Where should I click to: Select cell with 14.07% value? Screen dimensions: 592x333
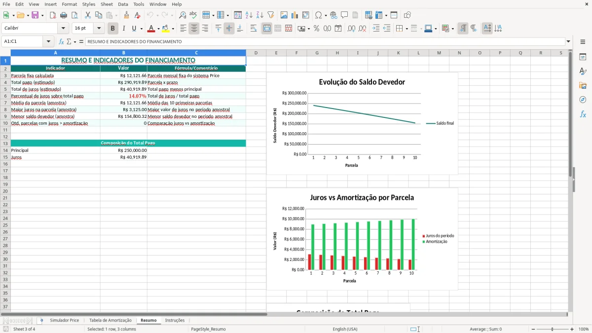[123, 96]
